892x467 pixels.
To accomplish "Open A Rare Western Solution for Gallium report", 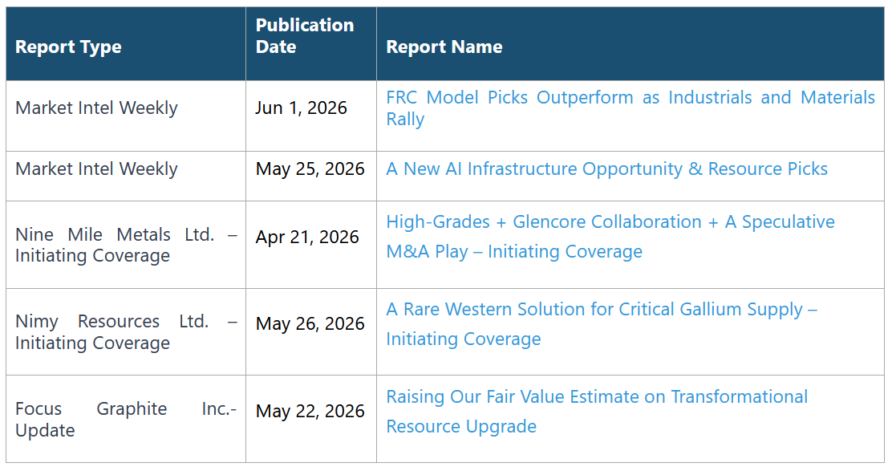I will pos(602,323).
